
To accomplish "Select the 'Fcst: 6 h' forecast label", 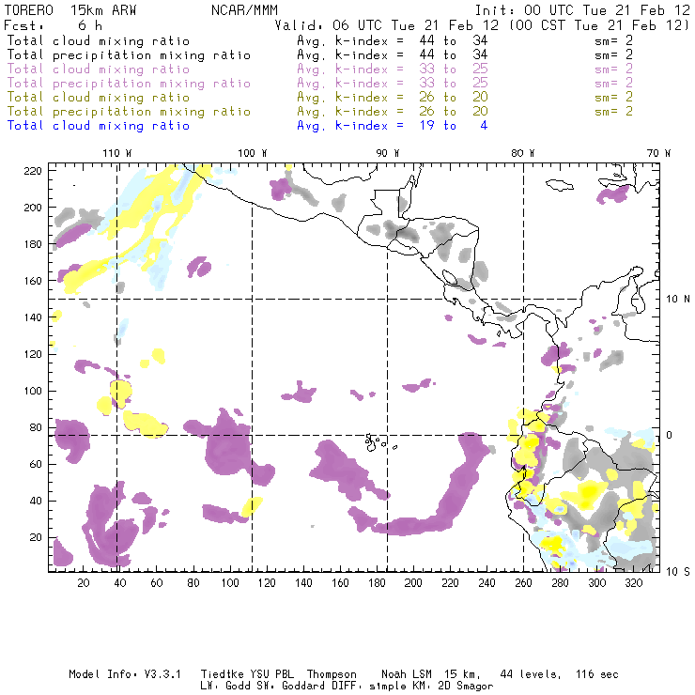I will tap(53, 25).
